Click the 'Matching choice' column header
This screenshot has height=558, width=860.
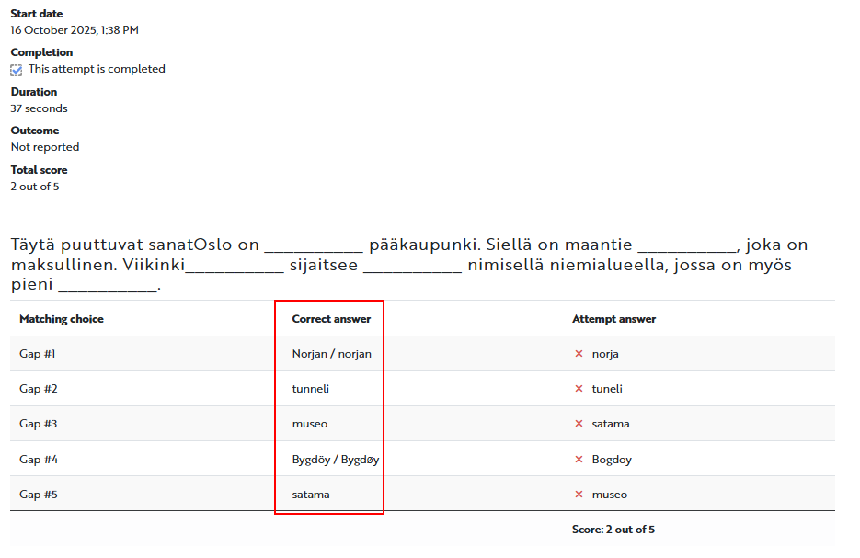[62, 319]
